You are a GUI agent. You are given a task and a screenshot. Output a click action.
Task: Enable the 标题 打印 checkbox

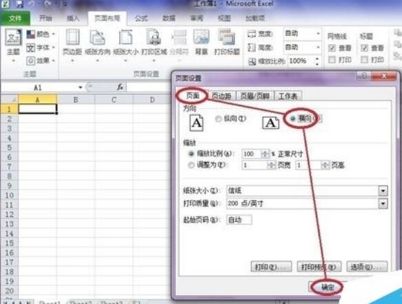pyautogui.click(x=364, y=60)
